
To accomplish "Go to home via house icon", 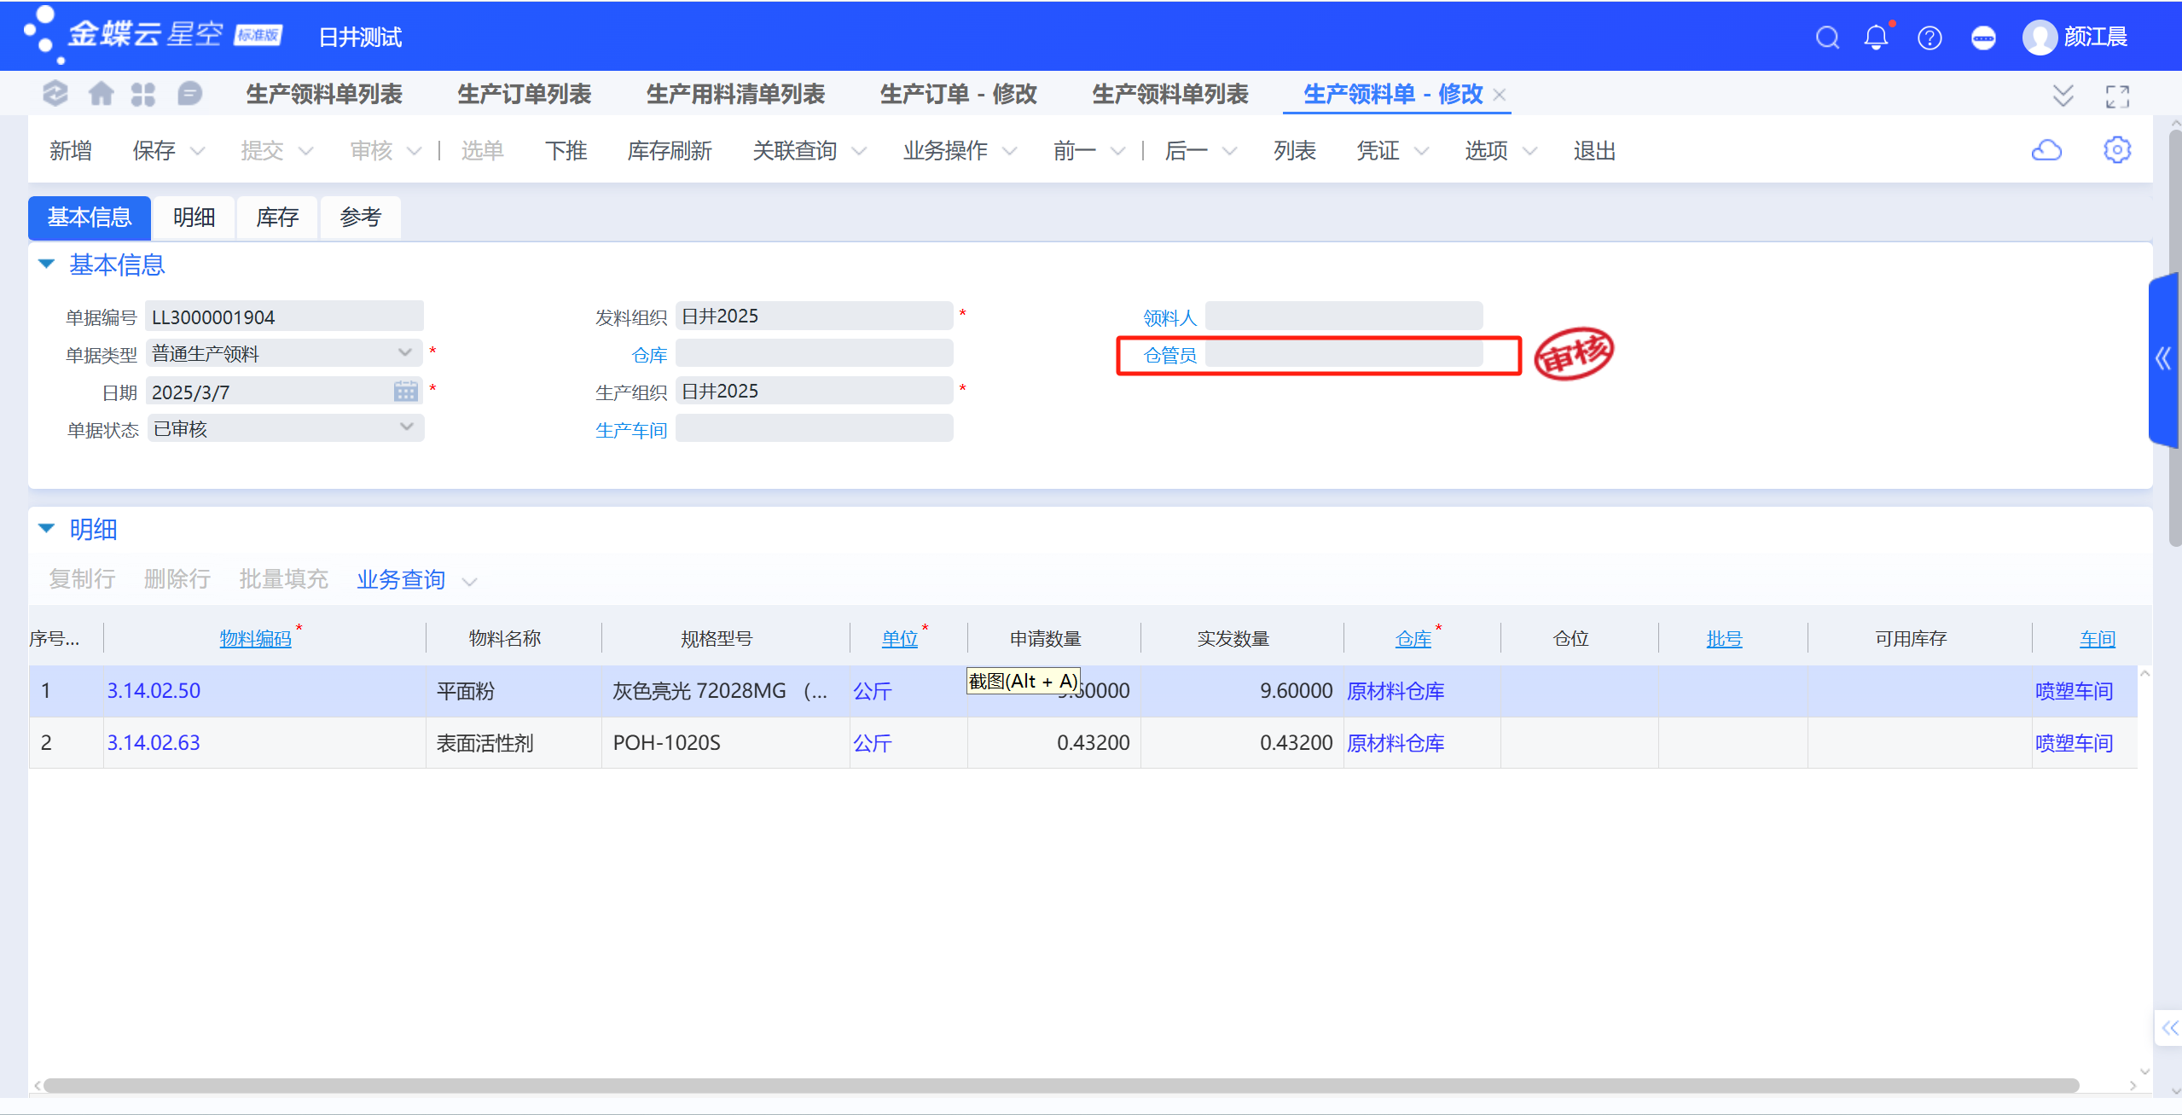I will pyautogui.click(x=102, y=93).
